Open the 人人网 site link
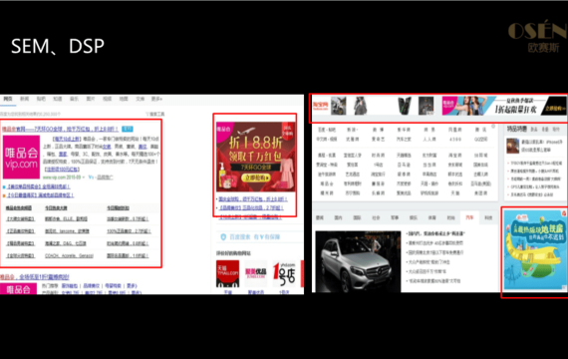The image size is (568, 359). point(429,140)
